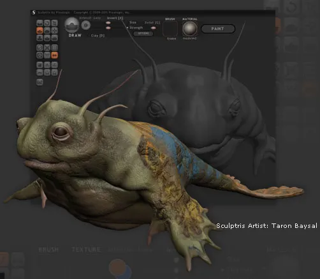Click Enable under the brush slot
The image size is (320, 279).
[x=171, y=38]
